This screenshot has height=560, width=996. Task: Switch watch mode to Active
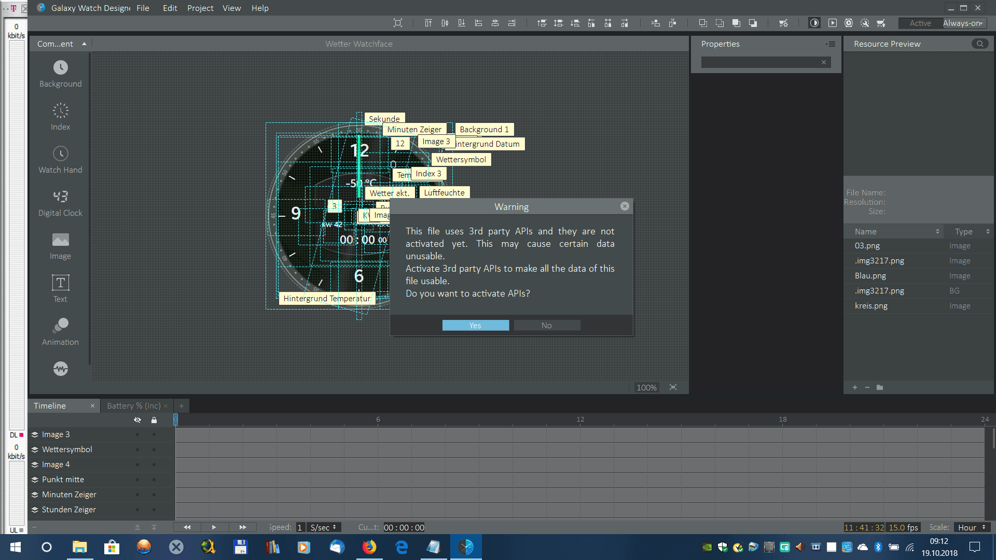pos(920,23)
